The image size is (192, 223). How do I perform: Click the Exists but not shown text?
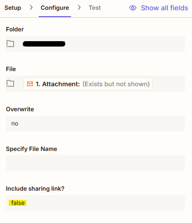pyautogui.click(x=116, y=84)
